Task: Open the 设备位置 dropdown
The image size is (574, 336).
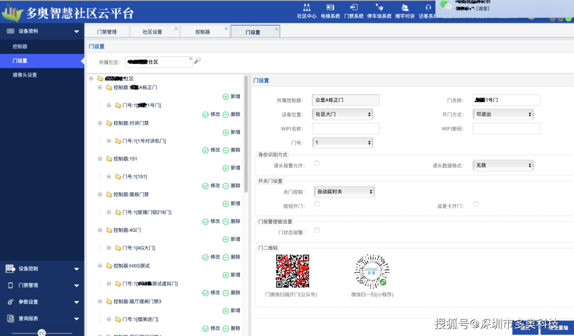Action: click(343, 114)
